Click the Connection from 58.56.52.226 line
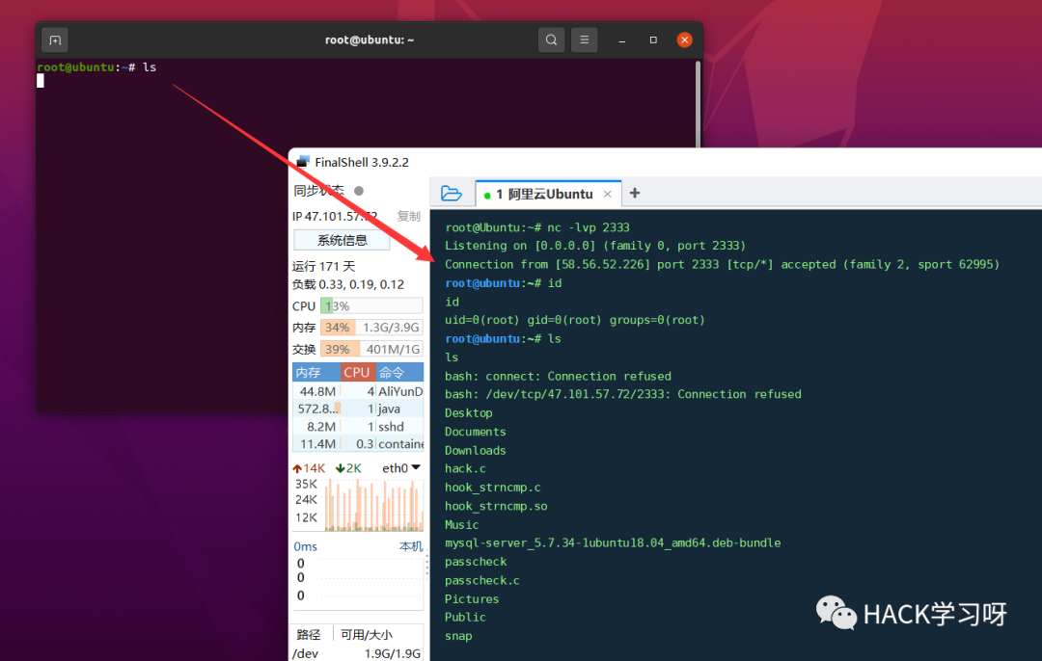The image size is (1042, 661). 723,264
